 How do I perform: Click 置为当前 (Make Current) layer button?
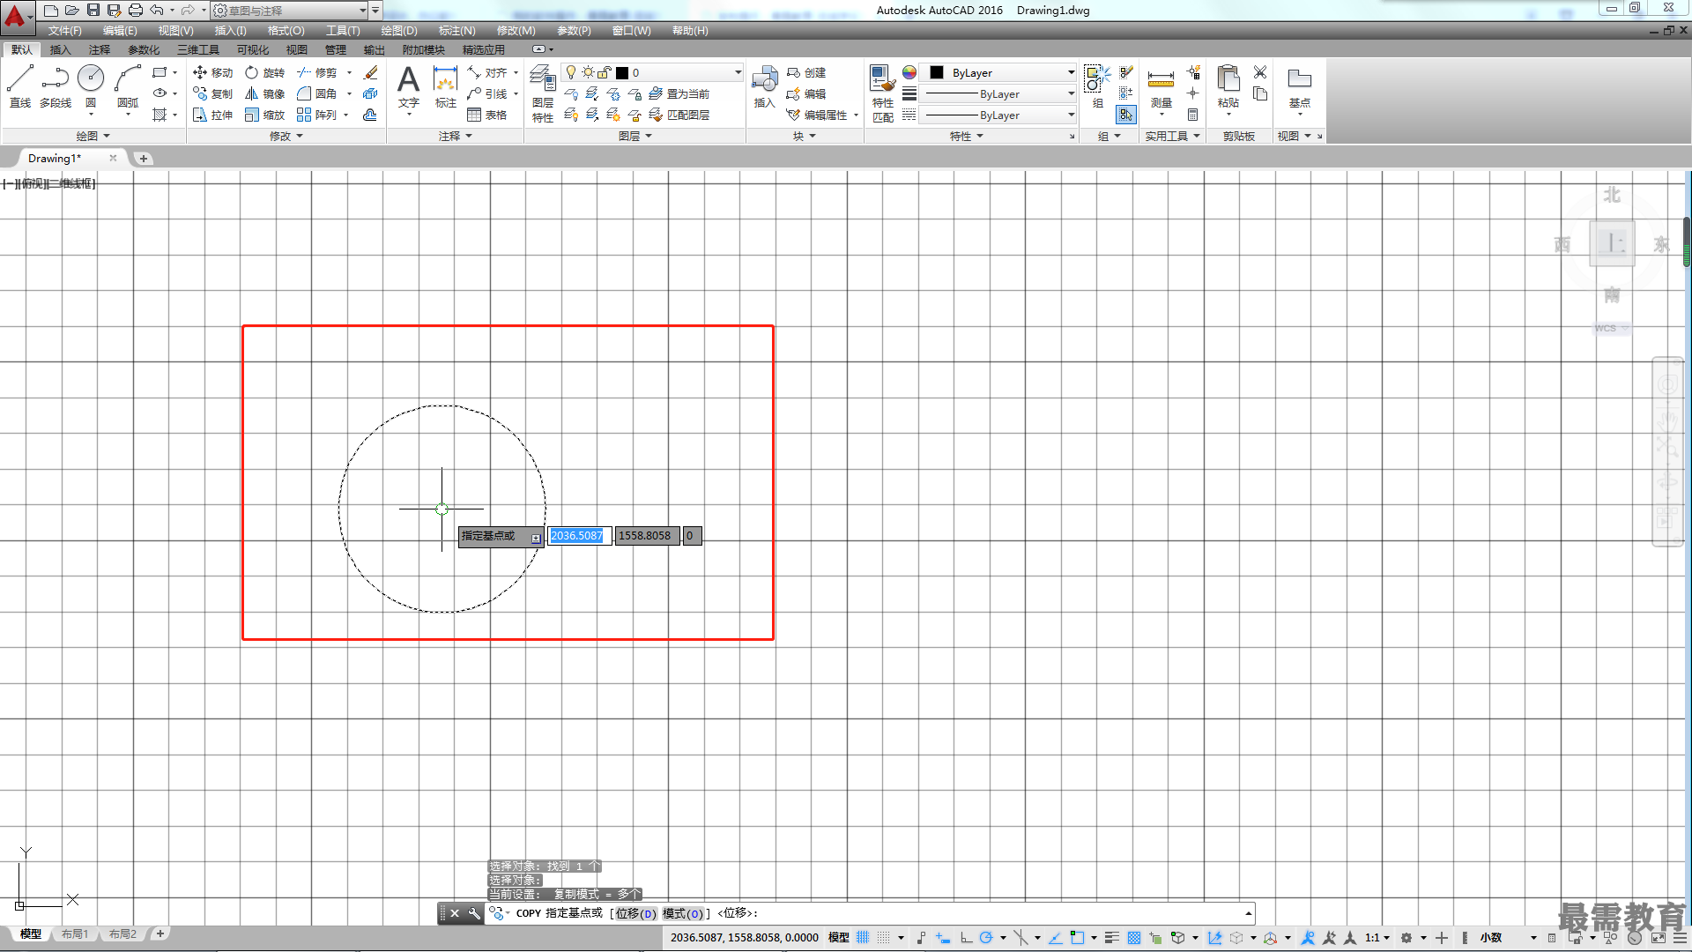point(679,93)
